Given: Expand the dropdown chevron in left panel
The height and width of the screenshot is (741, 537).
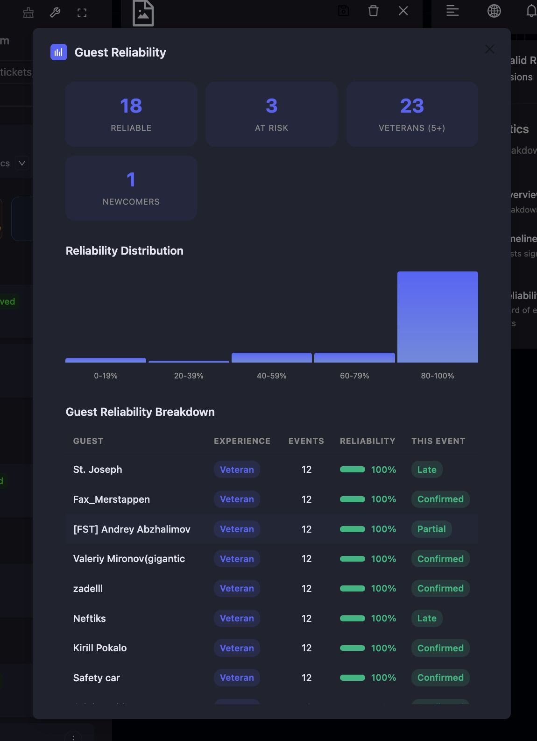Looking at the screenshot, I should (22, 163).
